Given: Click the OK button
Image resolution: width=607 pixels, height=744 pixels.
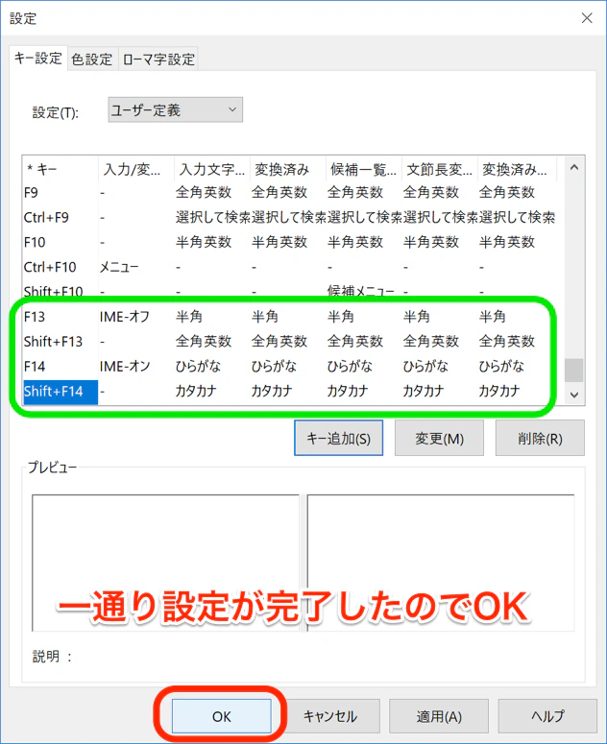Looking at the screenshot, I should click(x=221, y=716).
